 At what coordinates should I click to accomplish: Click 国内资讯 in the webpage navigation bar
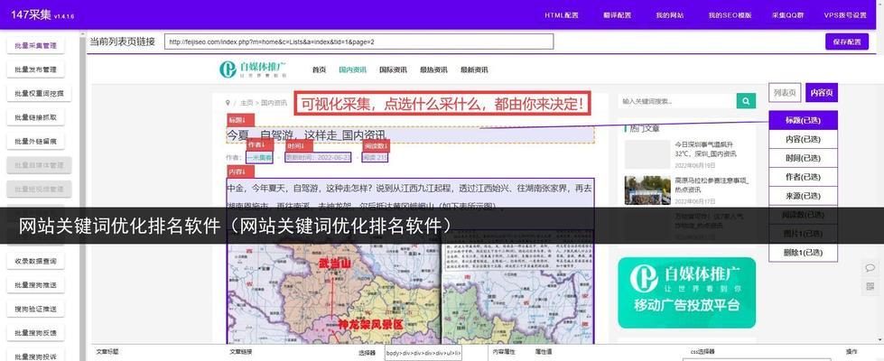tap(352, 69)
